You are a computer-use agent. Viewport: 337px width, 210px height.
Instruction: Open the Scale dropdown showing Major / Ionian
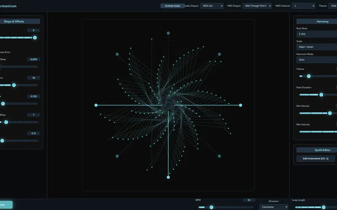[x=317, y=47]
